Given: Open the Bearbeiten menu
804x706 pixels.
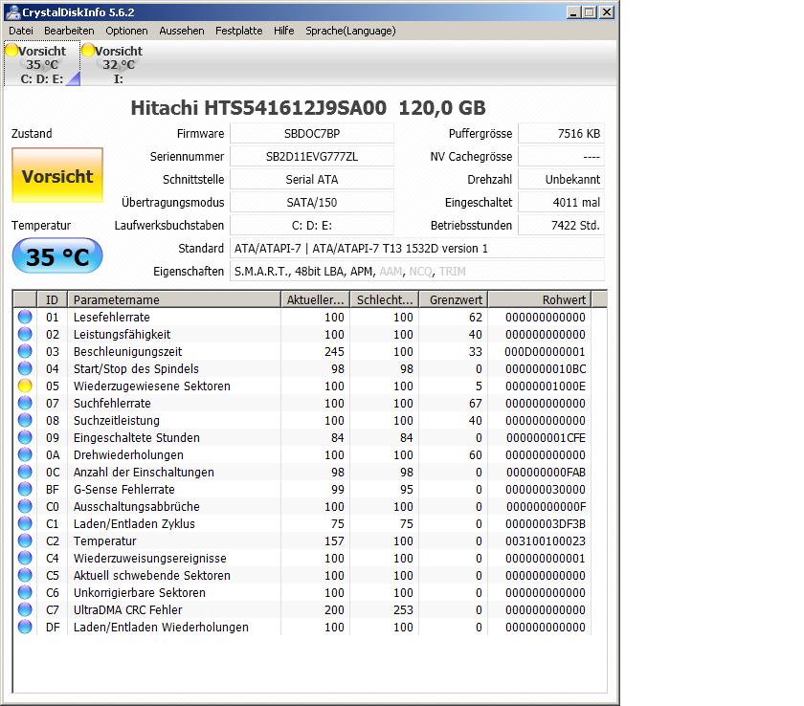Looking at the screenshot, I should [x=69, y=31].
